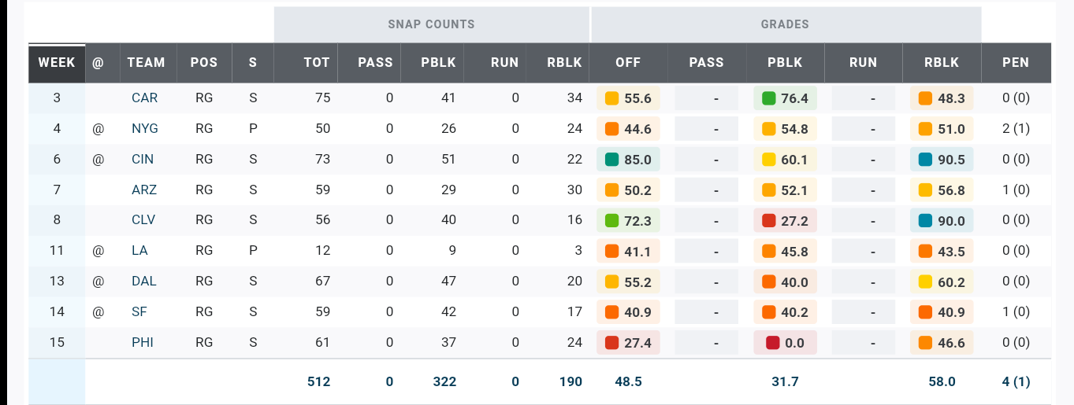The height and width of the screenshot is (405, 1074).
Task: Click the teal 85.0 OFF grade swatch
Action: (x=611, y=160)
